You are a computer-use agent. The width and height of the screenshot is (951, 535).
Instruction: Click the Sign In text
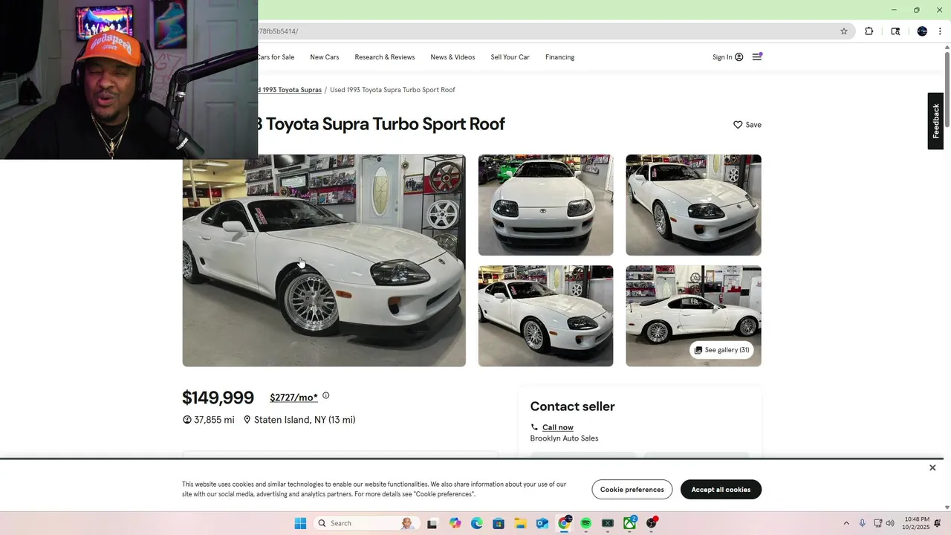722,57
